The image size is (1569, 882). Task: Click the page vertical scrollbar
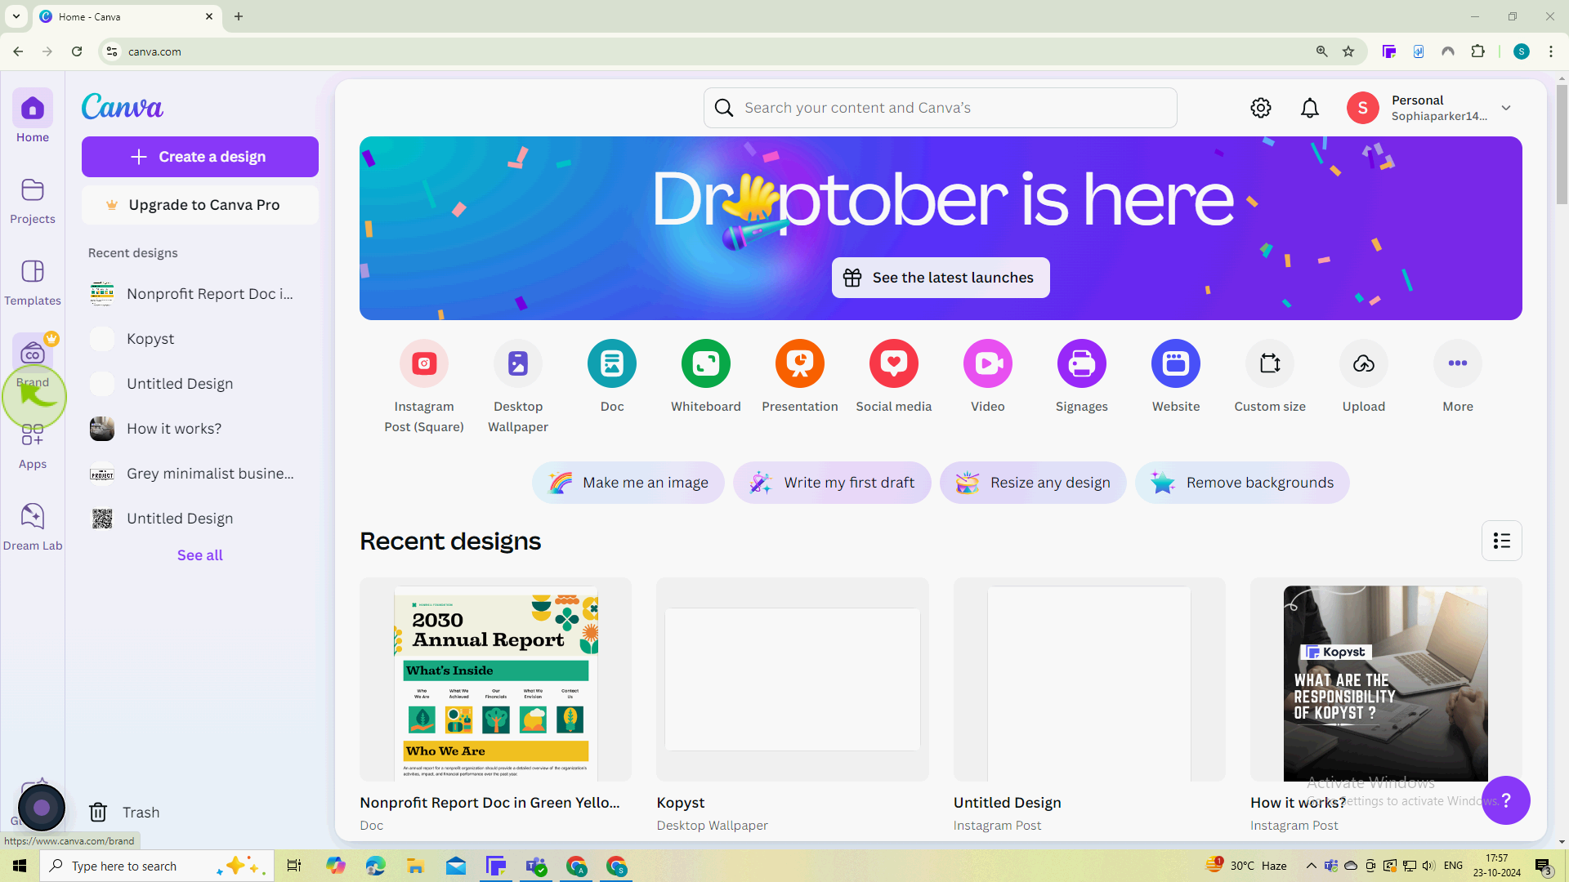click(x=1562, y=143)
